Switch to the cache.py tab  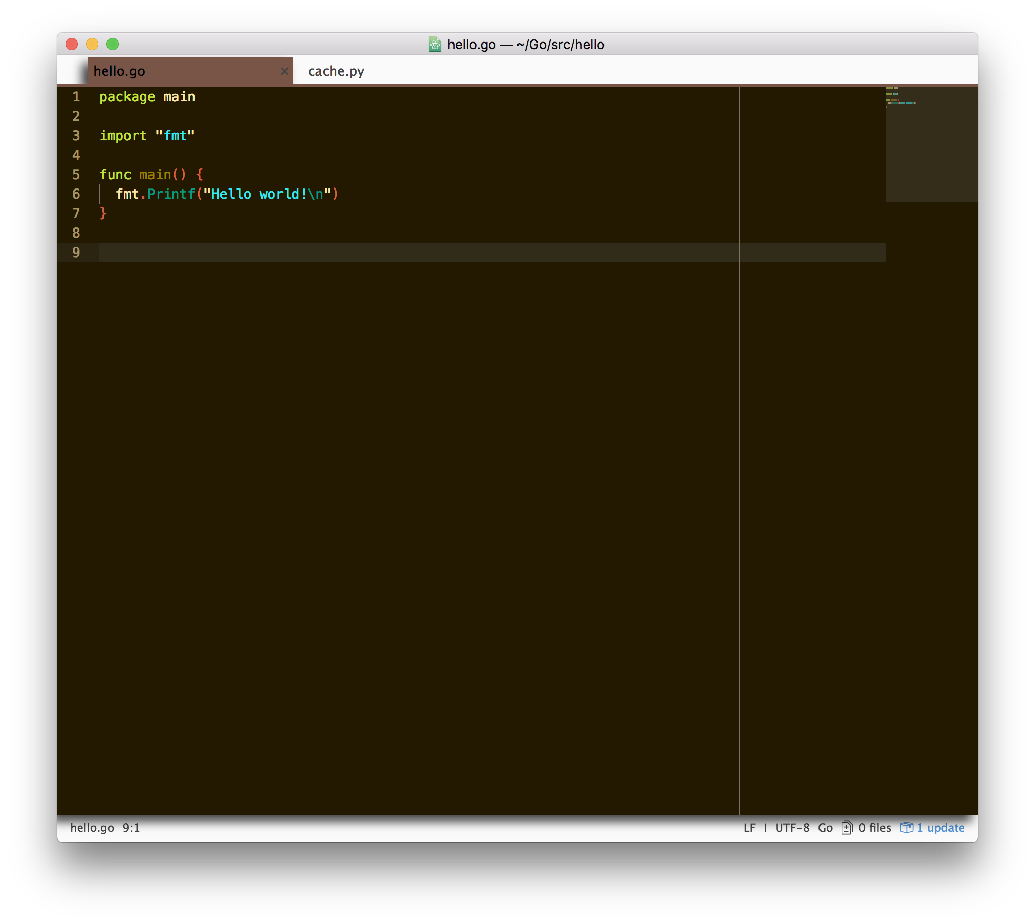(x=336, y=71)
